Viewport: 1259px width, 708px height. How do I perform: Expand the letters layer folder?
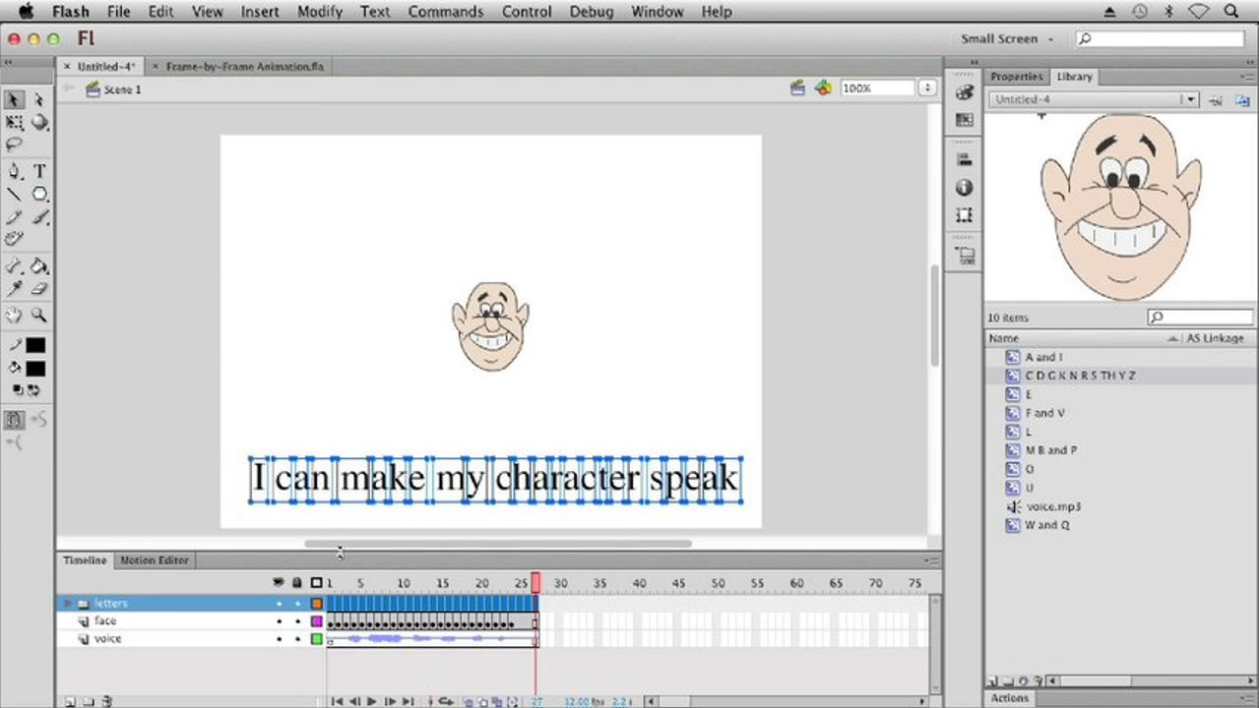click(x=68, y=604)
